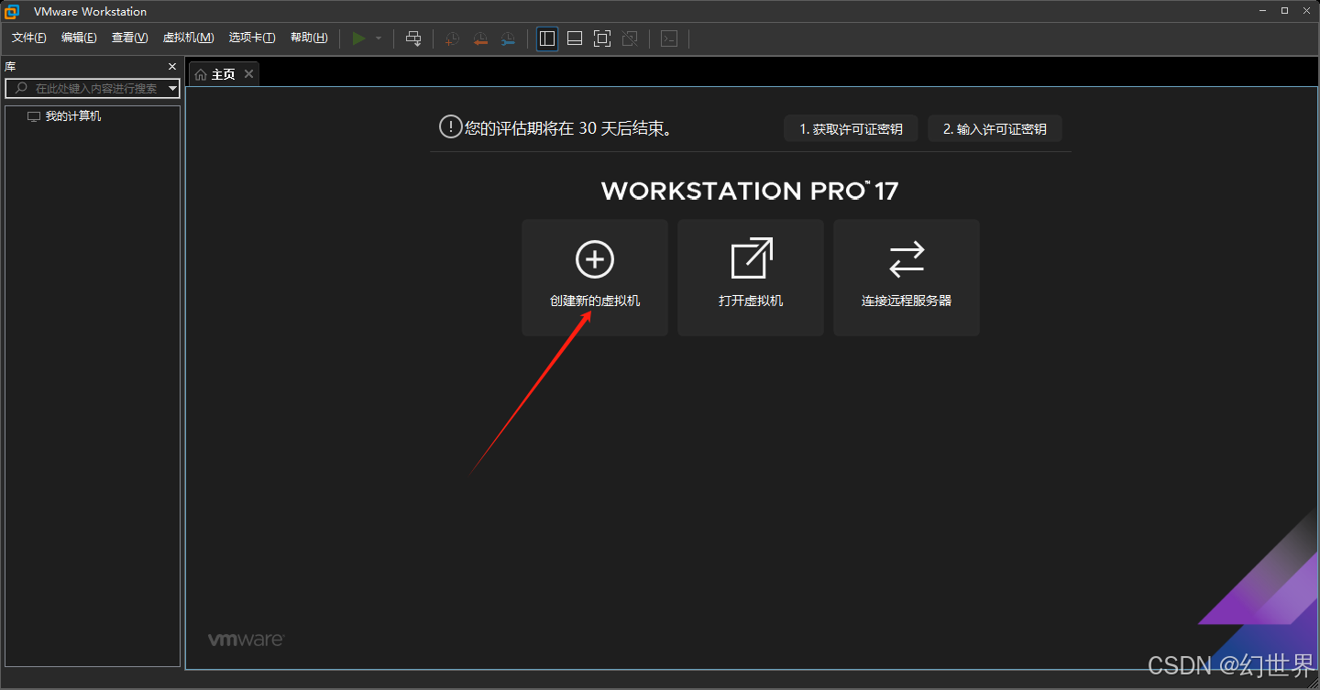Expand the power options dropdown arrow
Viewport: 1320px width, 690px height.
379,38
